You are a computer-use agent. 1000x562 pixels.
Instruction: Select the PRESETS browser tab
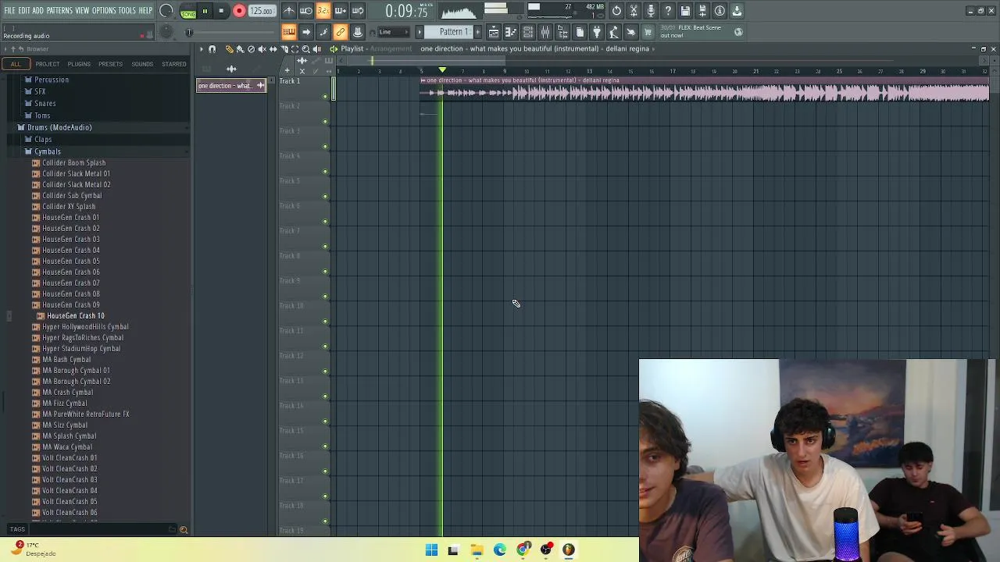pyautogui.click(x=110, y=64)
